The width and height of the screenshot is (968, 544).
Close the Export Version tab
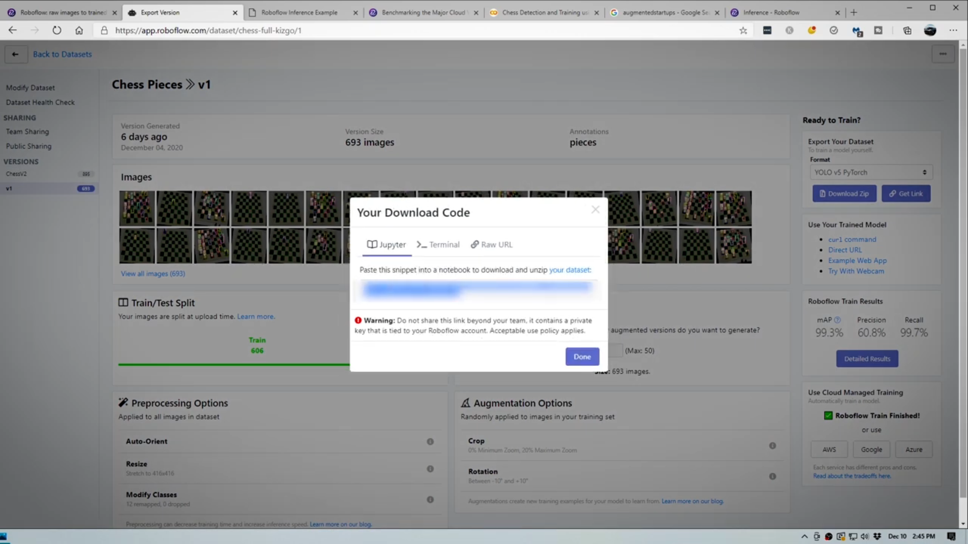[235, 13]
